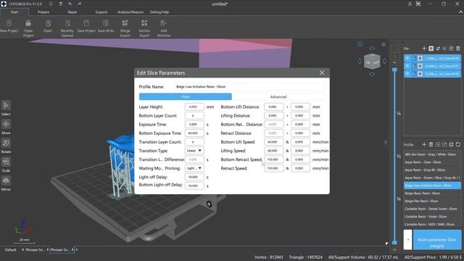The width and height of the screenshot is (464, 261).
Task: Click the New Project icon
Action: (x=9, y=23)
